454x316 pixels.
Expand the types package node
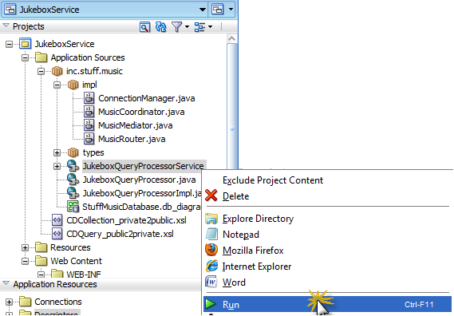(x=57, y=152)
